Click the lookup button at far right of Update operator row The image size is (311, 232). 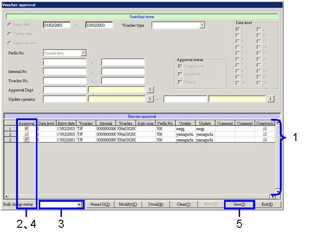(271, 99)
